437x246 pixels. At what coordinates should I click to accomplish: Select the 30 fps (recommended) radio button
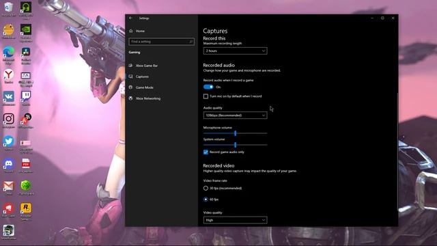click(x=206, y=189)
